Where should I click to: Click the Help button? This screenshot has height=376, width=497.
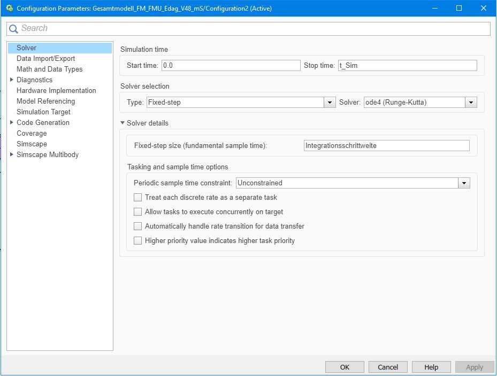click(431, 367)
